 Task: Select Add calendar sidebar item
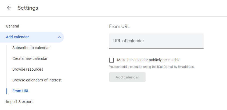point(17,37)
